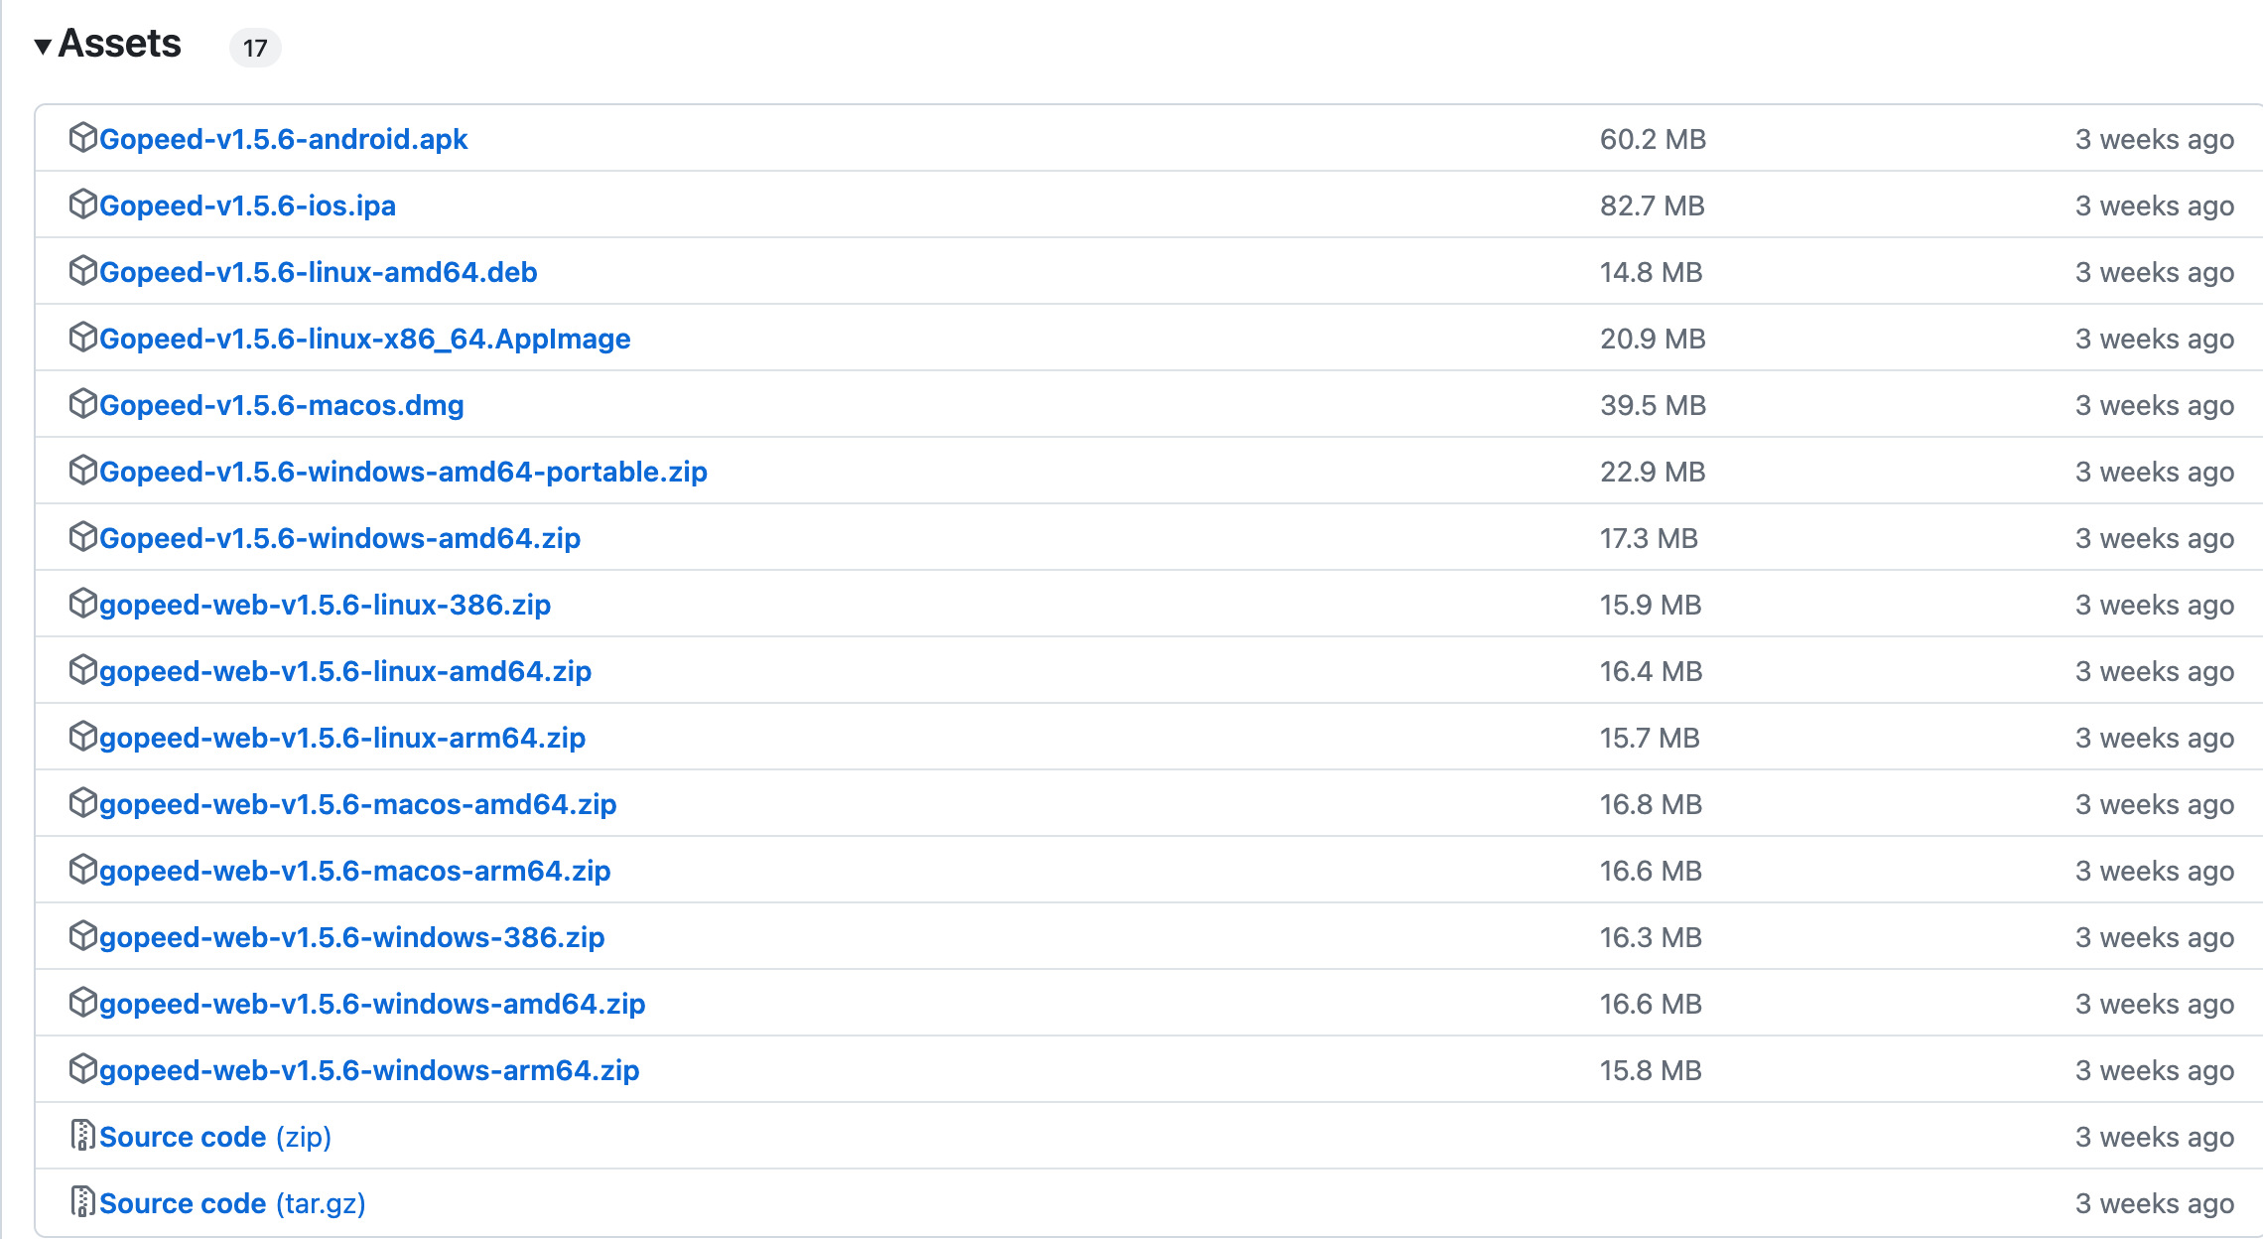Click the 15.8 MB size of windows-arm64.zip
2263x1239 pixels.
pyautogui.click(x=1651, y=1070)
